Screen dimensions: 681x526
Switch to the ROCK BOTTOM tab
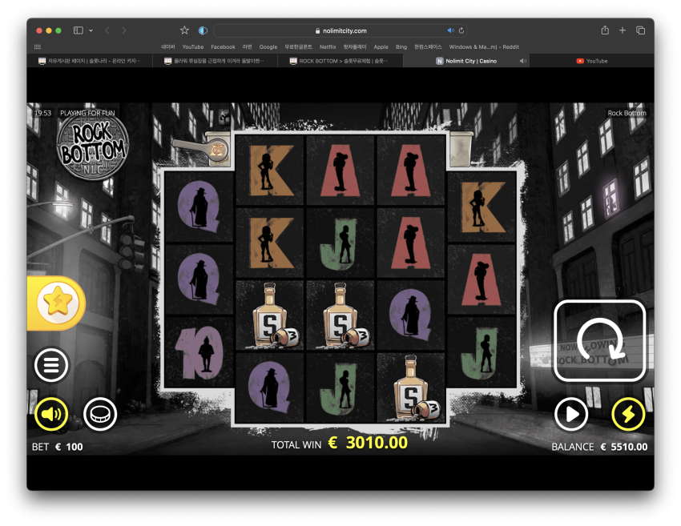coord(340,61)
